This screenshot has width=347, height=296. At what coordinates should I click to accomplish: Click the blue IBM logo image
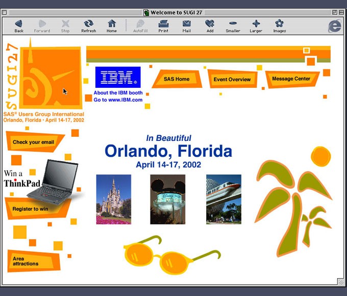coord(118,78)
